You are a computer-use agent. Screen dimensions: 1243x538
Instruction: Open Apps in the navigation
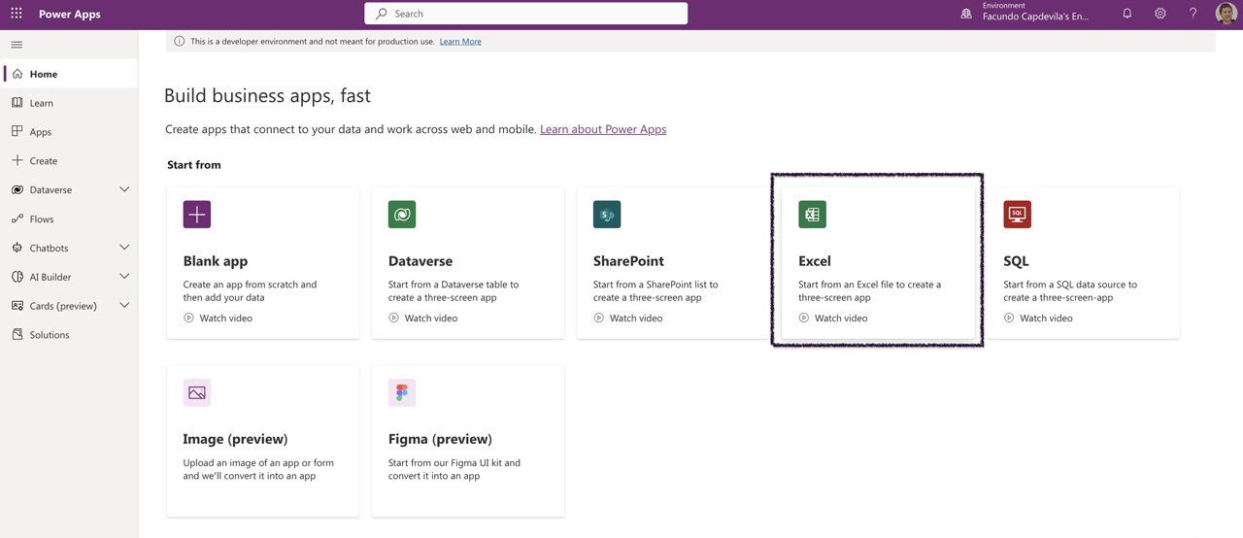point(70,132)
